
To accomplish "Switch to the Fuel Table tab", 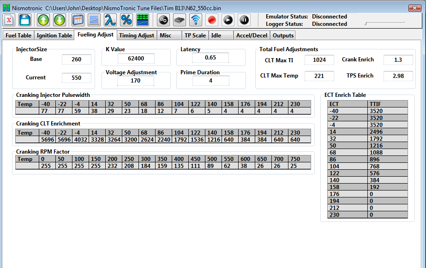I will coord(18,36).
